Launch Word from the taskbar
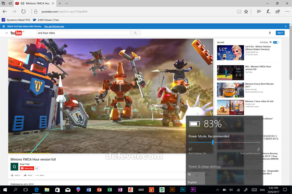292x194 pixels. pyautogui.click(x=89, y=190)
